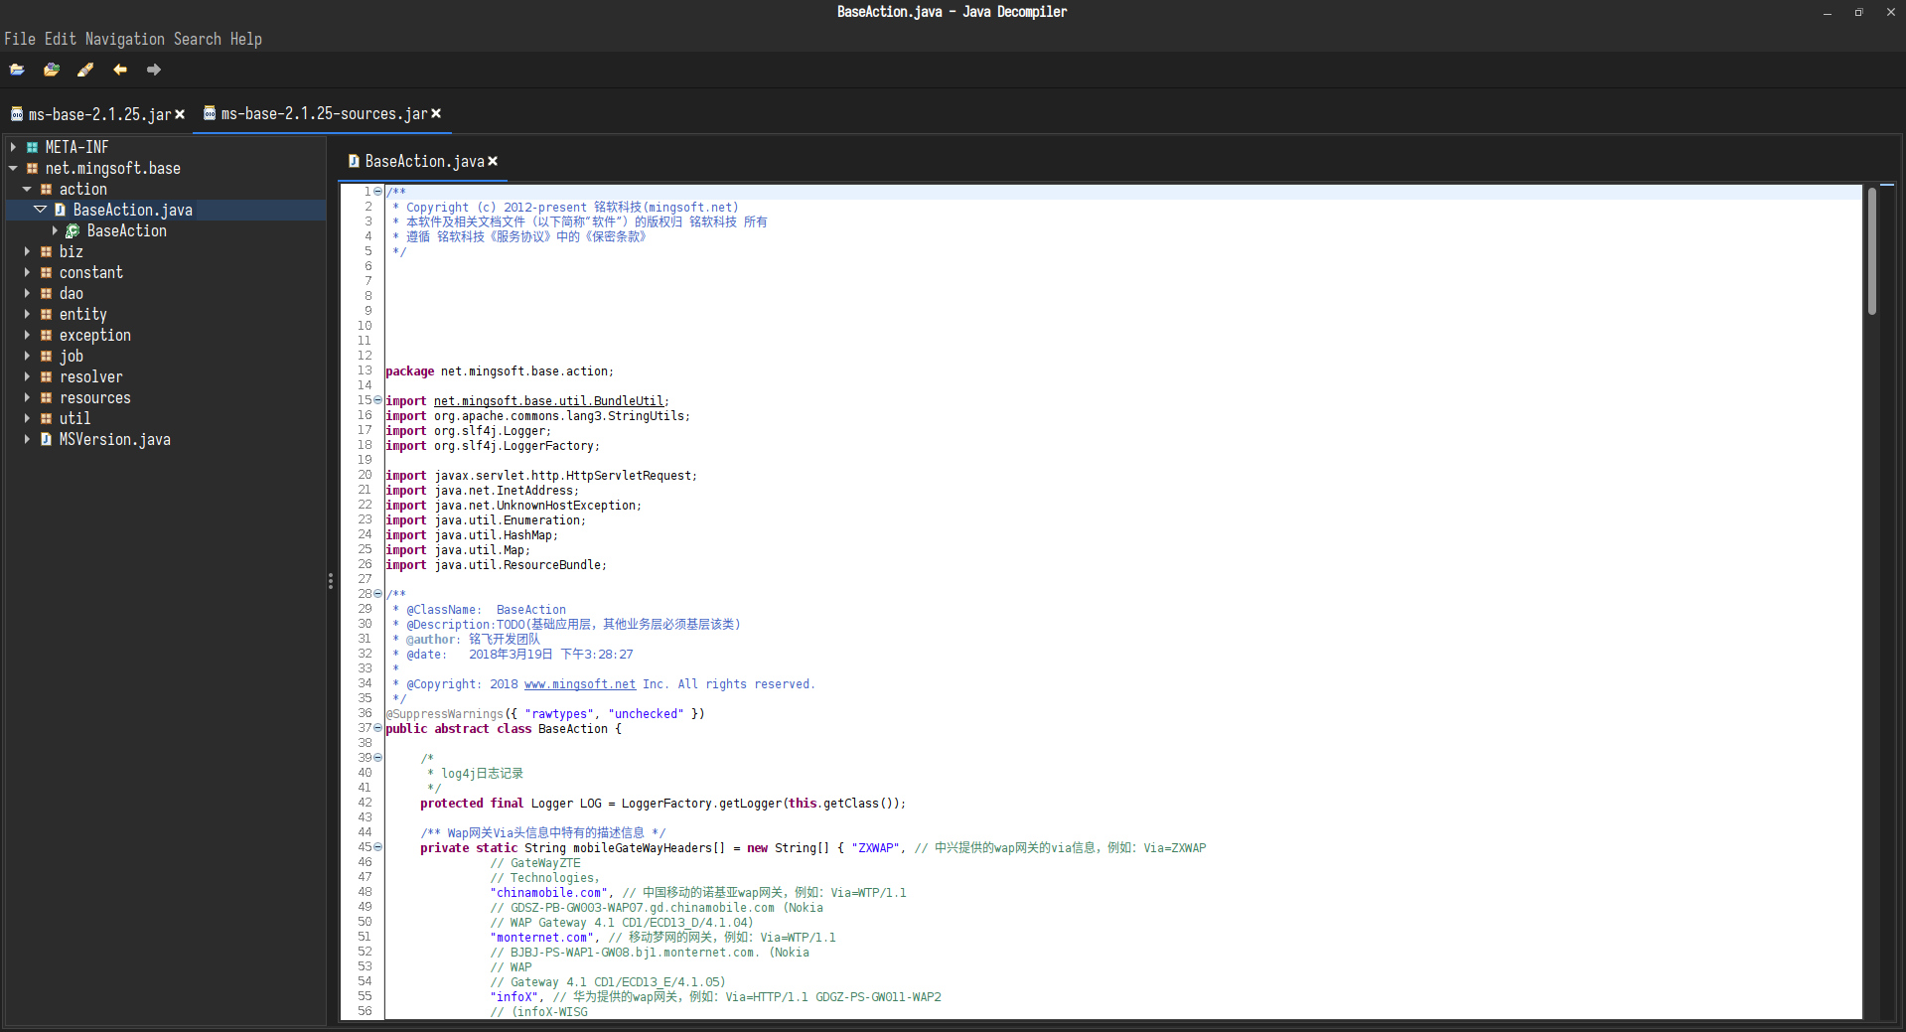Click the util package icon
This screenshot has height=1032, width=1906.
point(46,418)
